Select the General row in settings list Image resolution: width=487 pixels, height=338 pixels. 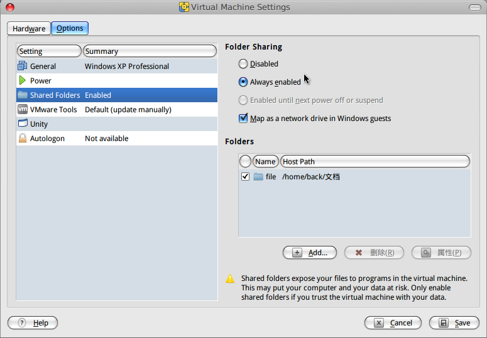click(x=117, y=66)
